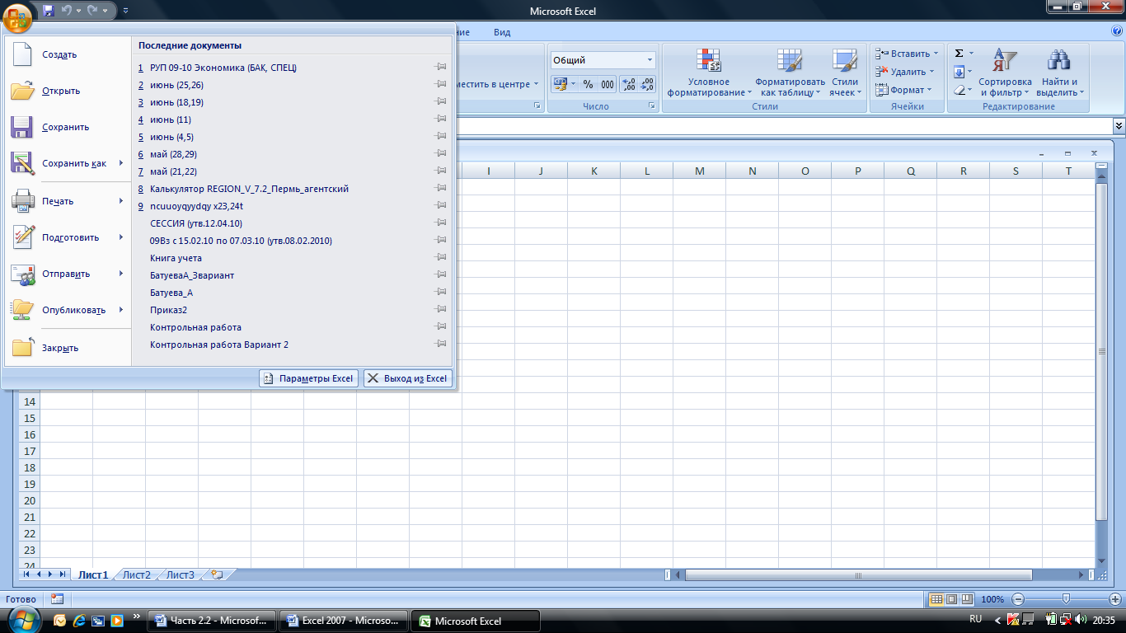Image resolution: width=1126 pixels, height=633 pixels.
Task: Pin the СЕССИЯ (утв.12.04.10) document
Action: 441,223
